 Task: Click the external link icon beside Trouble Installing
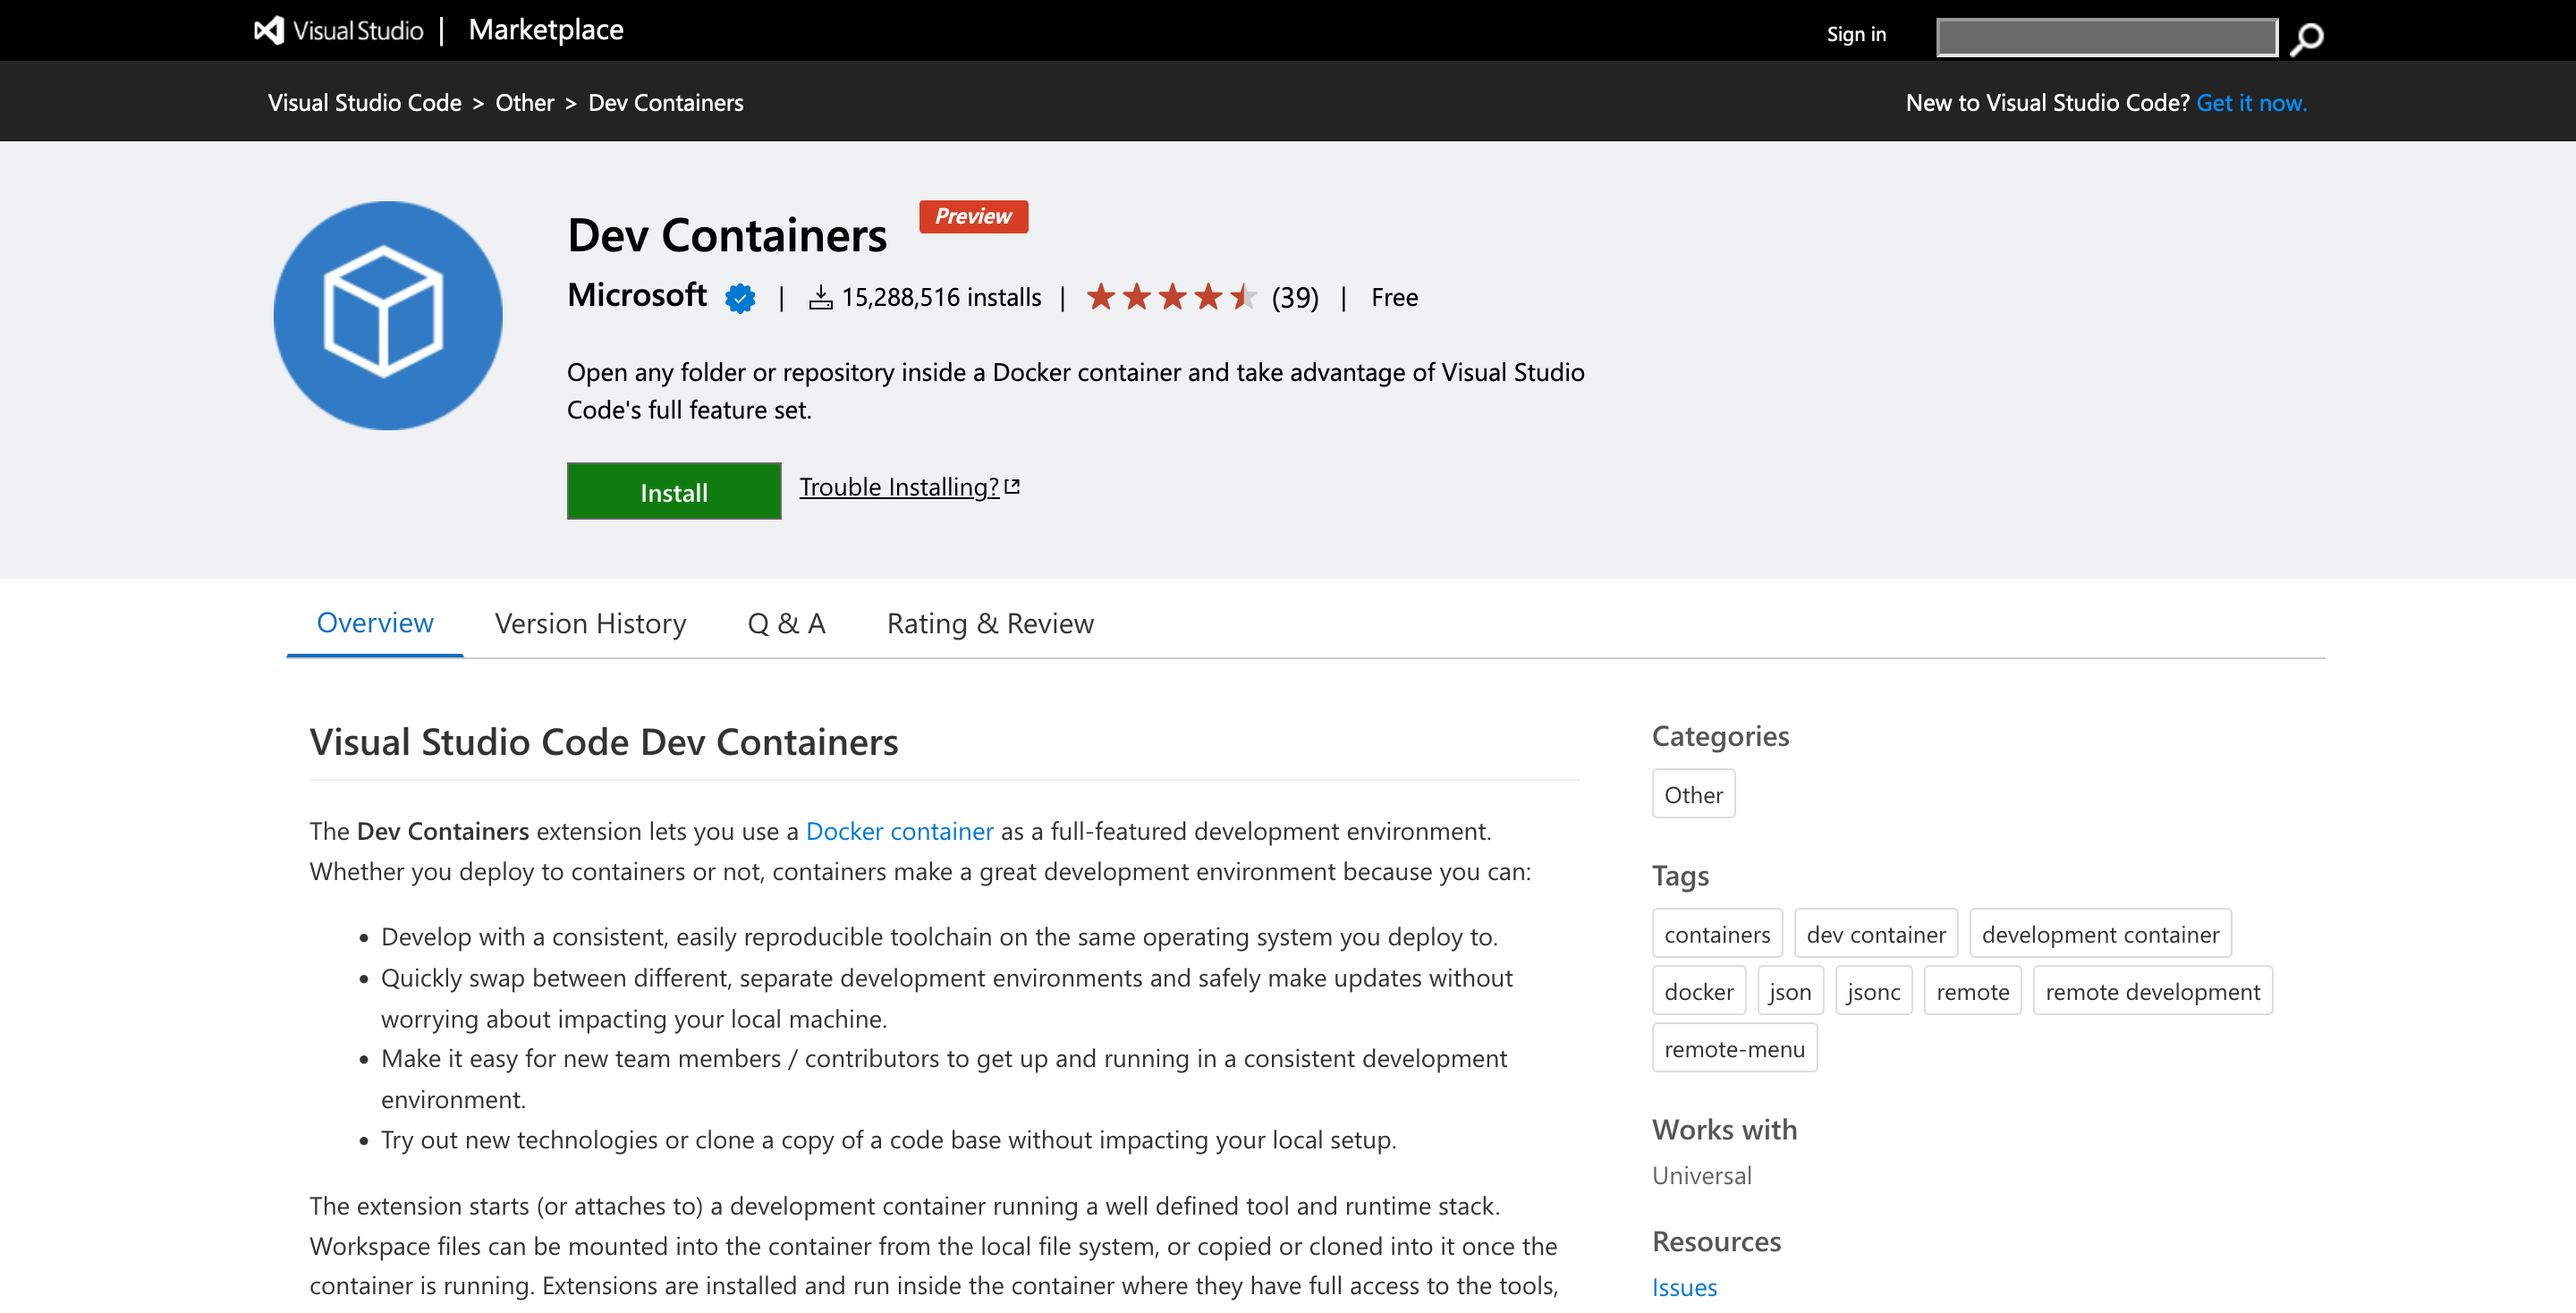[x=1012, y=485]
